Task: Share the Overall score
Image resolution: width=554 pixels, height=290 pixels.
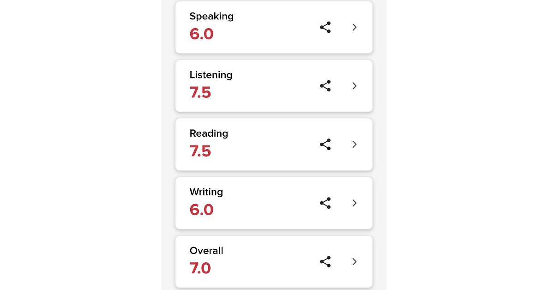Action: [x=325, y=262]
